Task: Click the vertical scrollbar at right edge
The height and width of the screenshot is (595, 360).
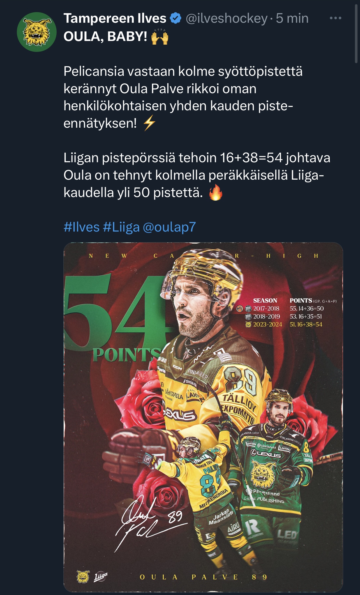Action: click(x=356, y=31)
